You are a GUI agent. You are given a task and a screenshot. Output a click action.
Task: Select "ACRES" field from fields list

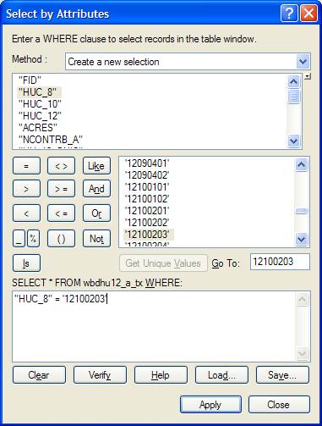click(x=38, y=128)
